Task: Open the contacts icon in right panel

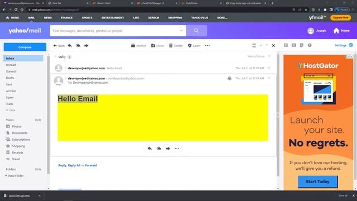Action: (286, 45)
